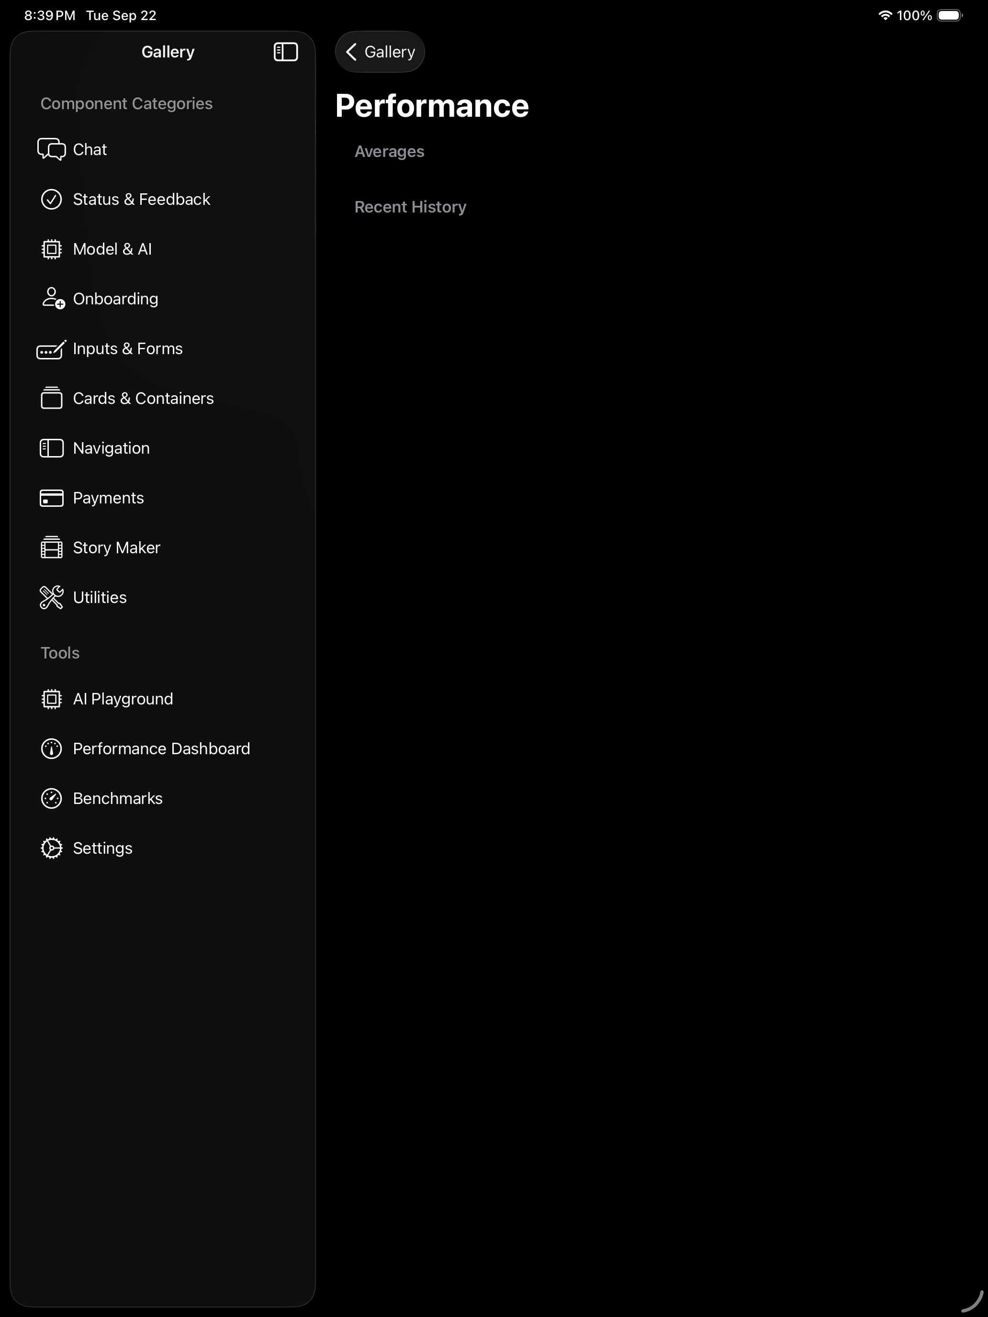Click the Performance page title

tap(432, 106)
